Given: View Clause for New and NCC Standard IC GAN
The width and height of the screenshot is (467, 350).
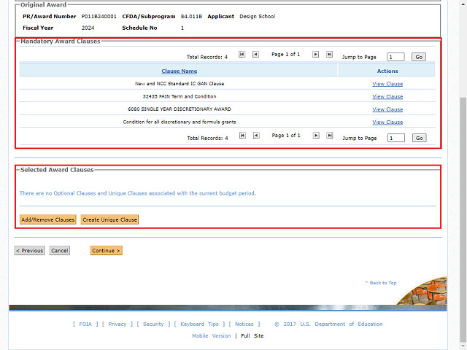Looking at the screenshot, I should coord(387,84).
